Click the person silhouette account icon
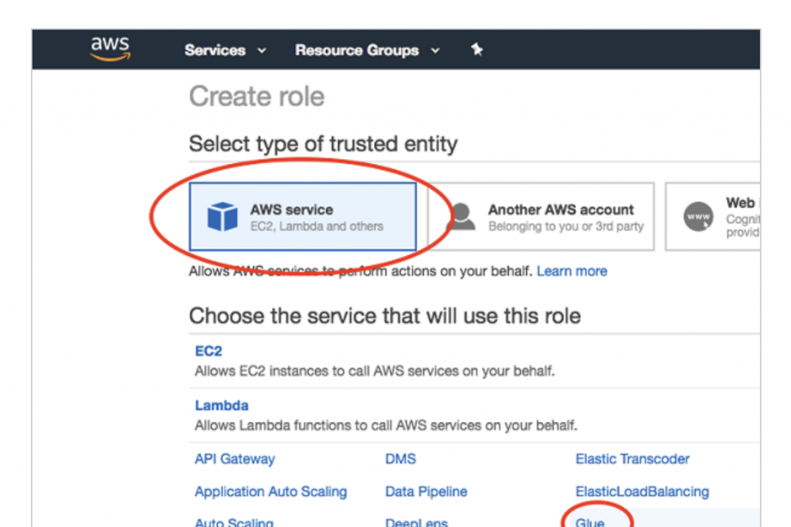 tap(462, 217)
